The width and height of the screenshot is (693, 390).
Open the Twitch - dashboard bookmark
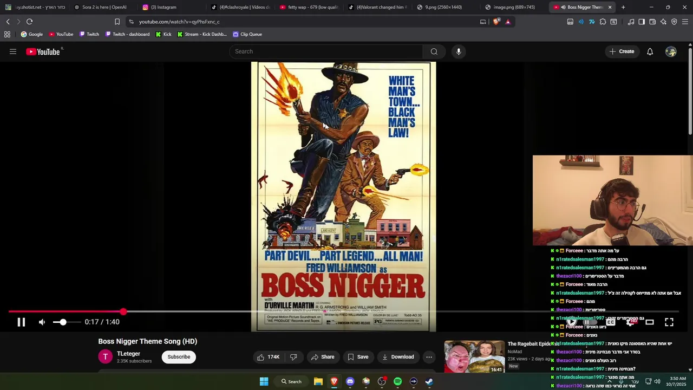[127, 34]
